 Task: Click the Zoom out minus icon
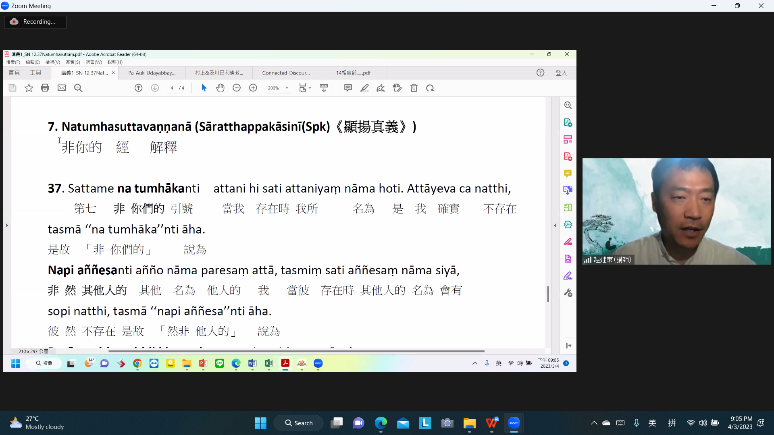[x=237, y=88]
